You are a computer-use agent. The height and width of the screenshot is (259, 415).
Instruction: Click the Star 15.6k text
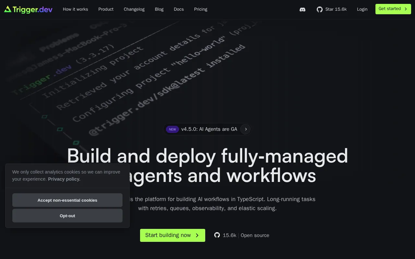[336, 9]
